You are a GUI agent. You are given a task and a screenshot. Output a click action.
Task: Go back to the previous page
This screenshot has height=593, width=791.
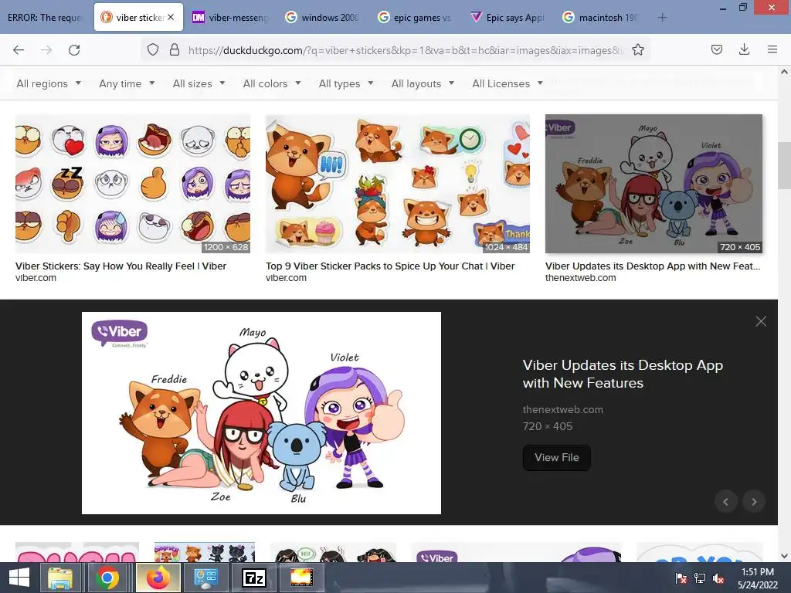click(19, 50)
